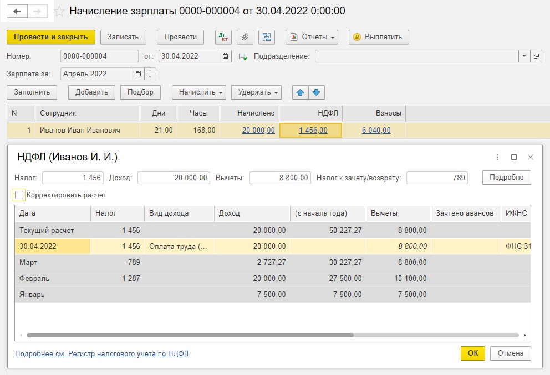550x375 pixels.
Task: Open calendar for Зарплата за month
Action: click(138, 74)
